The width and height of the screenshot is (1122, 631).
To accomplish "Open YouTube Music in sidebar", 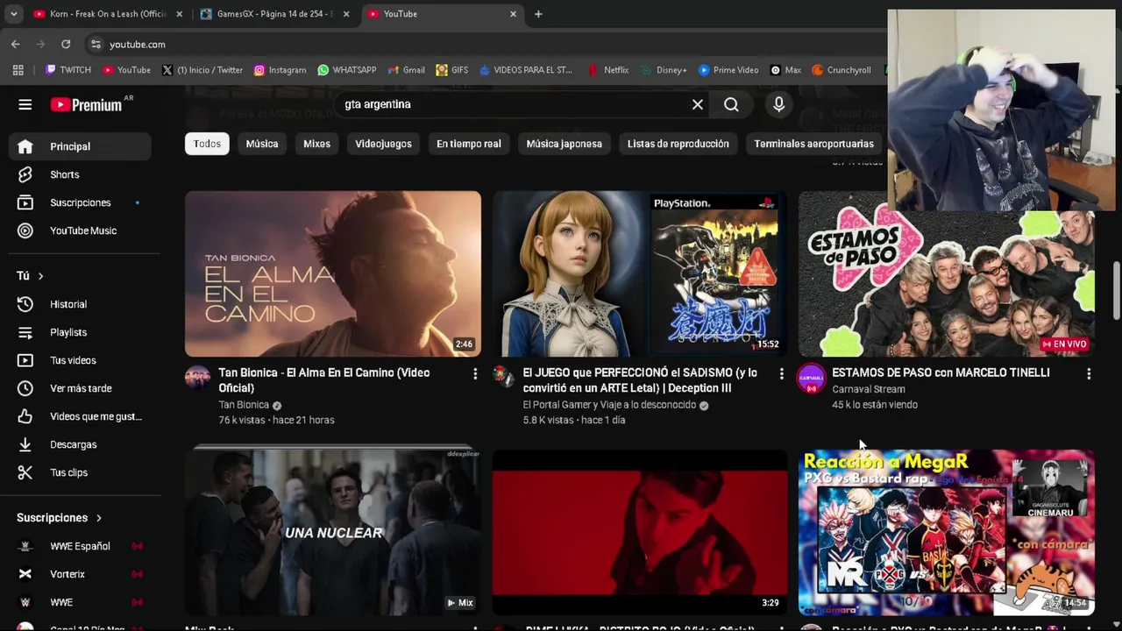I will pyautogui.click(x=80, y=230).
